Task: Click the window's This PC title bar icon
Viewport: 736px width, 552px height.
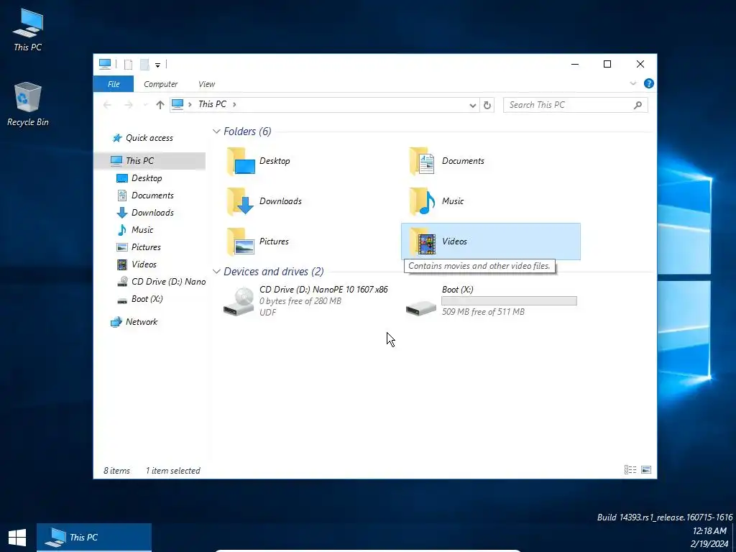Action: click(x=105, y=64)
